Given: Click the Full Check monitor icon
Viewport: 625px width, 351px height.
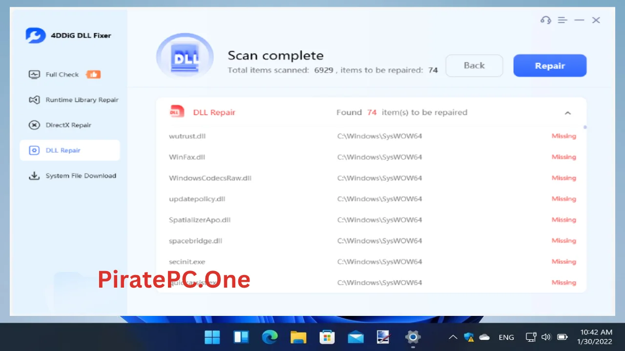Looking at the screenshot, I should tap(34, 75).
